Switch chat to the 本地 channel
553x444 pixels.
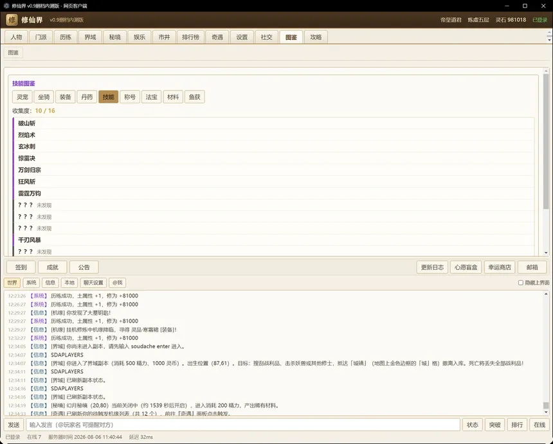(69, 283)
